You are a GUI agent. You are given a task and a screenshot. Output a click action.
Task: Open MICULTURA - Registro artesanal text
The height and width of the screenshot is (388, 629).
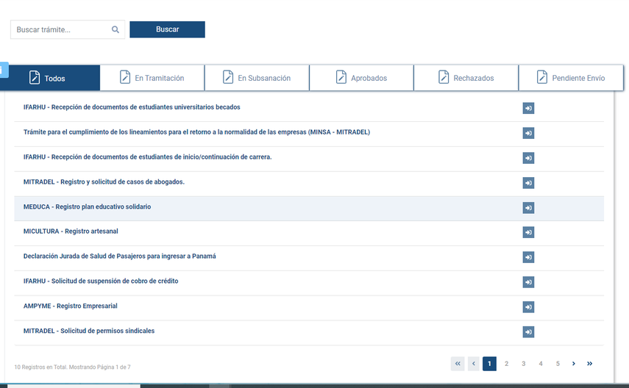coord(71,231)
